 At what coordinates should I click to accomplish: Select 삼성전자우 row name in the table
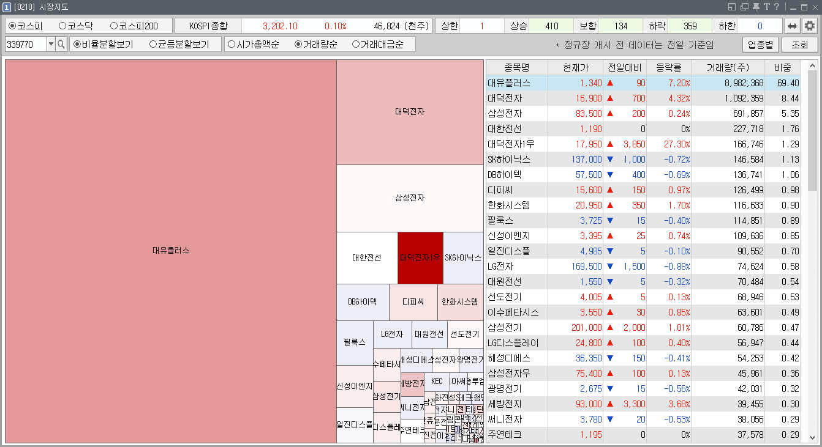tap(509, 373)
